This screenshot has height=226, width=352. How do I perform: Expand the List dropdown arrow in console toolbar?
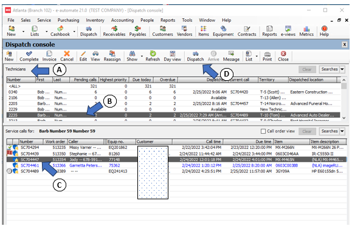point(257,56)
